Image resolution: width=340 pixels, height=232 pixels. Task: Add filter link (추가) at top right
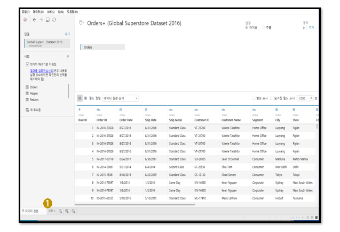[311, 27]
